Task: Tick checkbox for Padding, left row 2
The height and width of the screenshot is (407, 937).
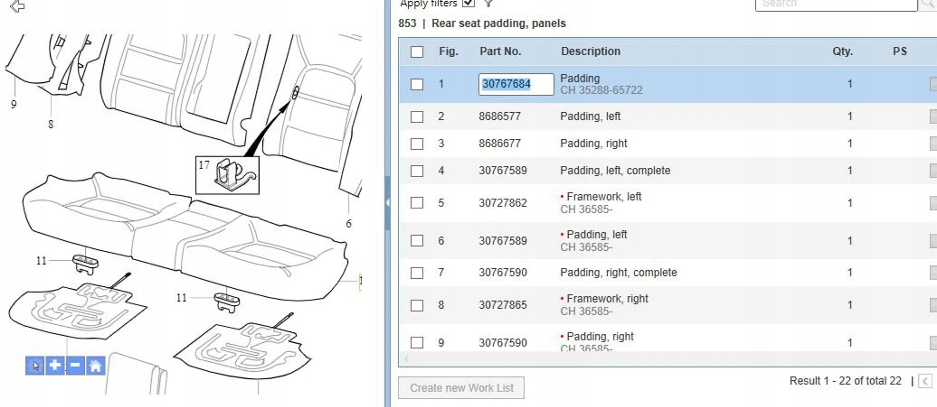Action: click(416, 117)
